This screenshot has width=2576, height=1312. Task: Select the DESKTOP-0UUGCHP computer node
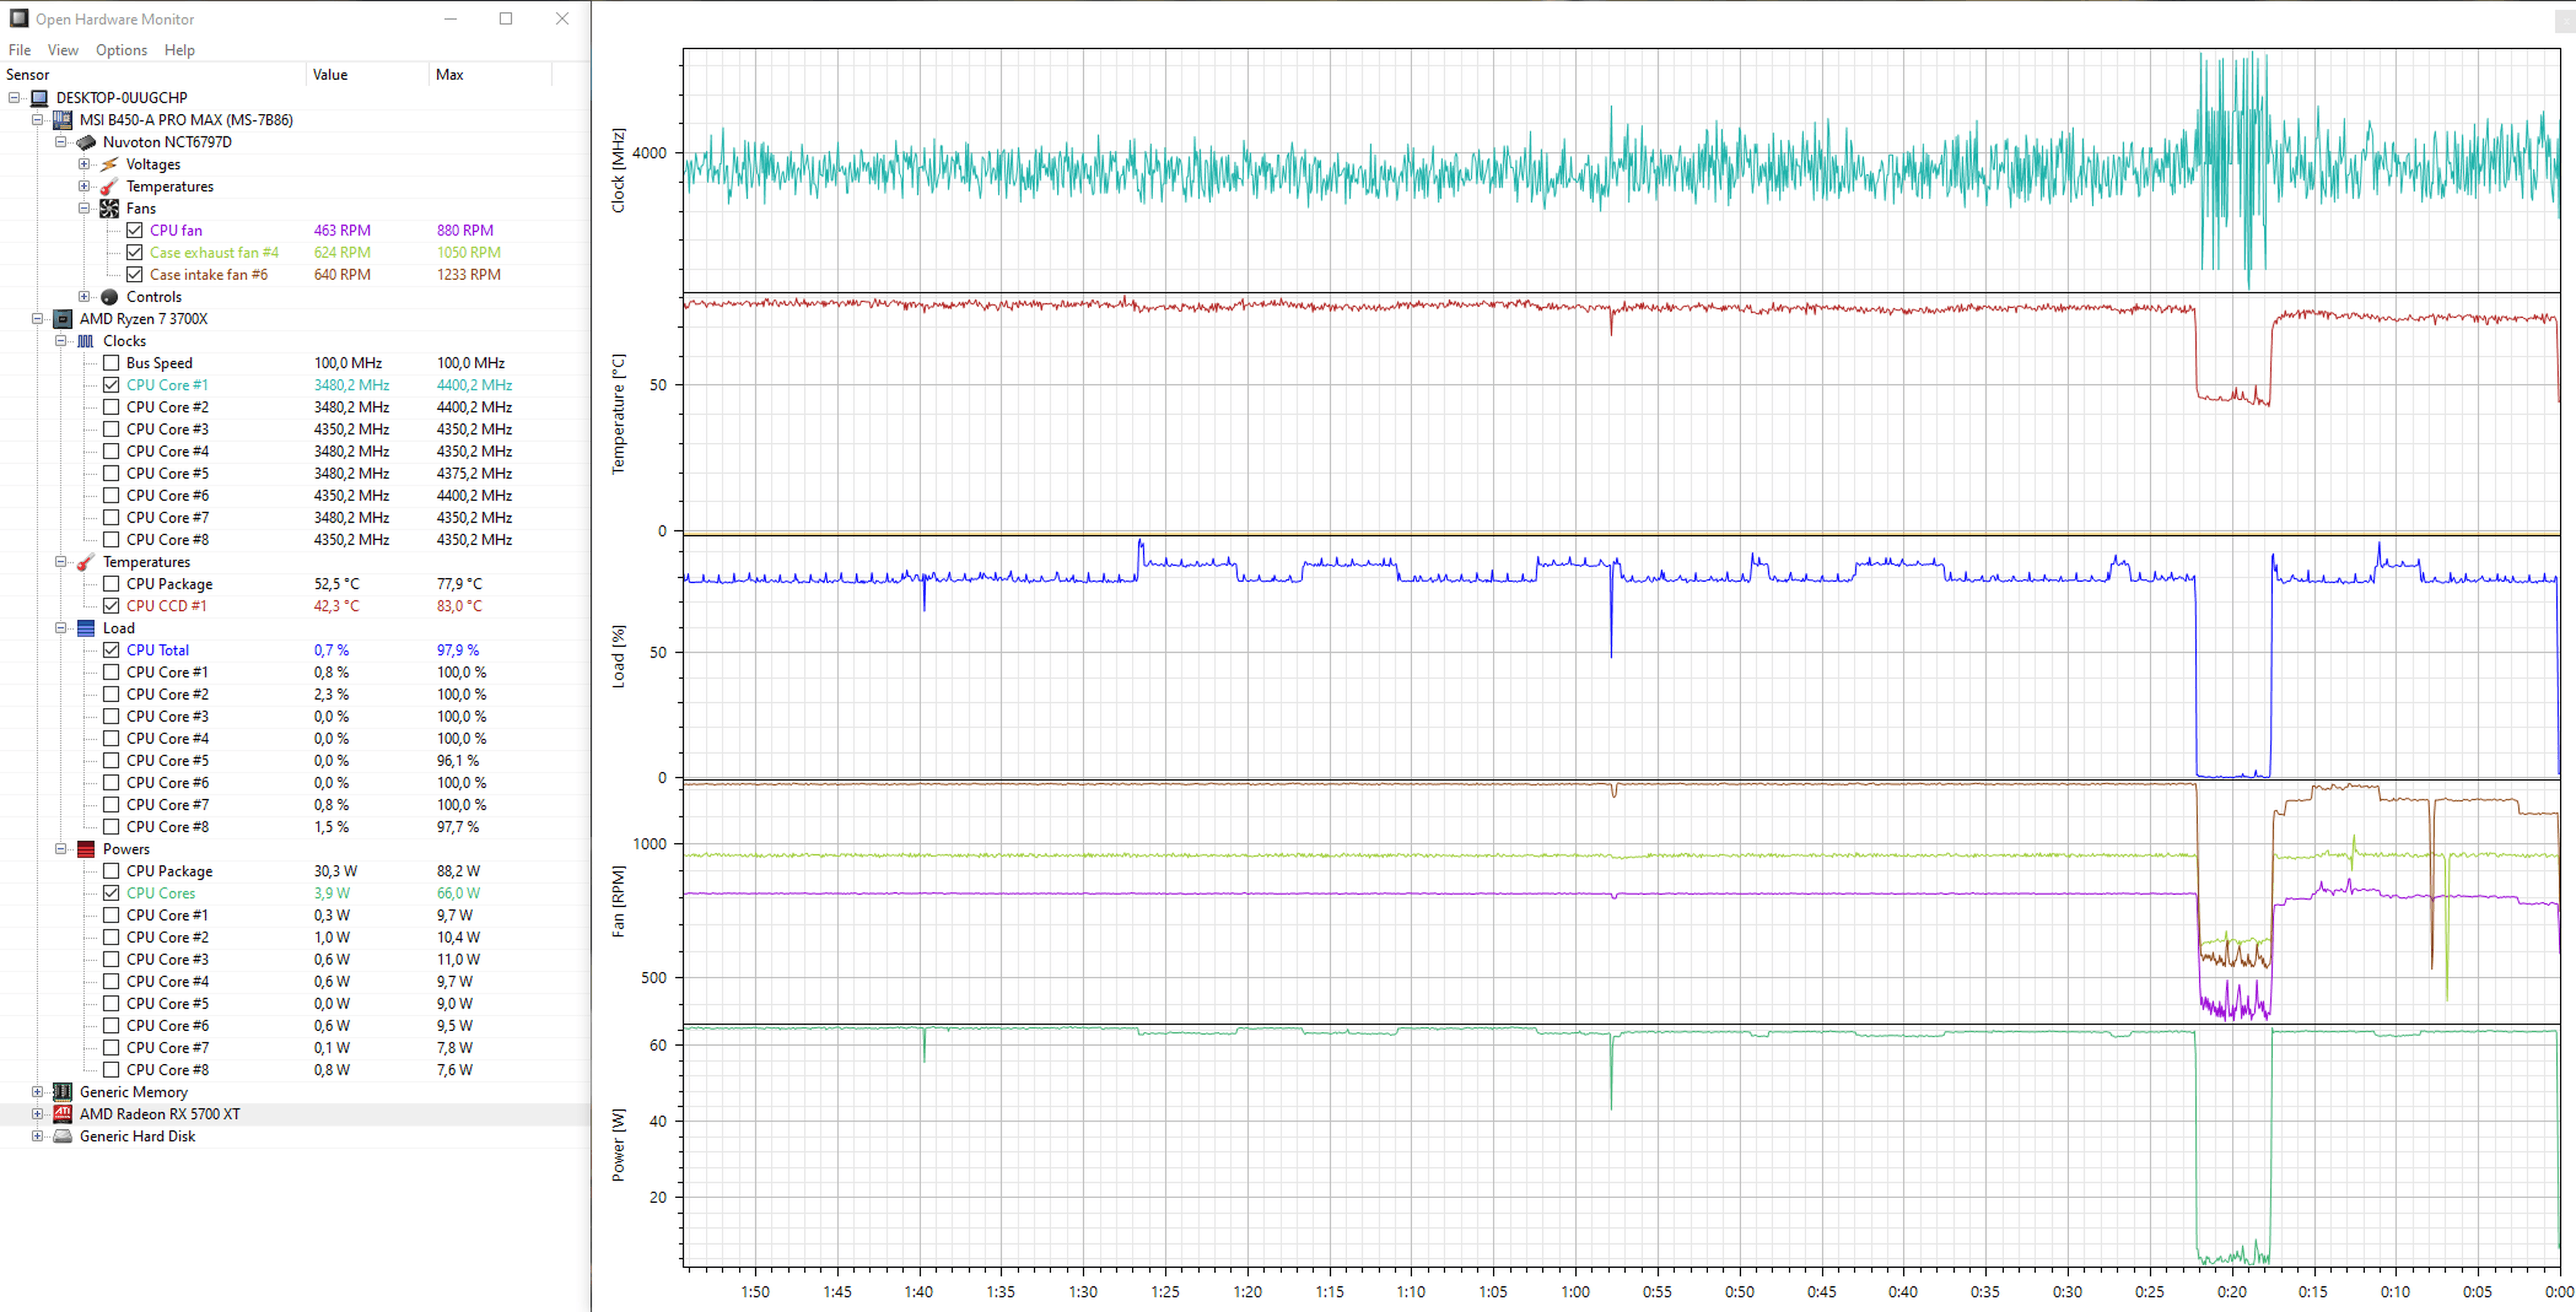point(121,98)
